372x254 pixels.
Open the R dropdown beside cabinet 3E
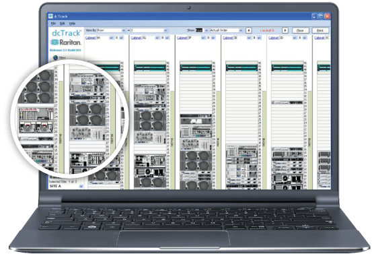(x=259, y=38)
